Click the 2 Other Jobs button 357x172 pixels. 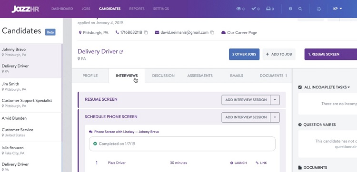(244, 54)
